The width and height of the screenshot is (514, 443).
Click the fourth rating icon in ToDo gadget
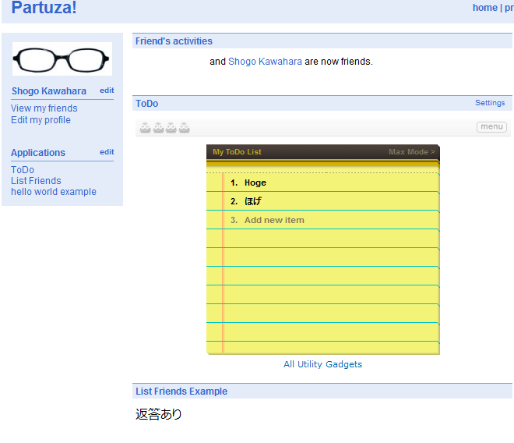click(184, 128)
